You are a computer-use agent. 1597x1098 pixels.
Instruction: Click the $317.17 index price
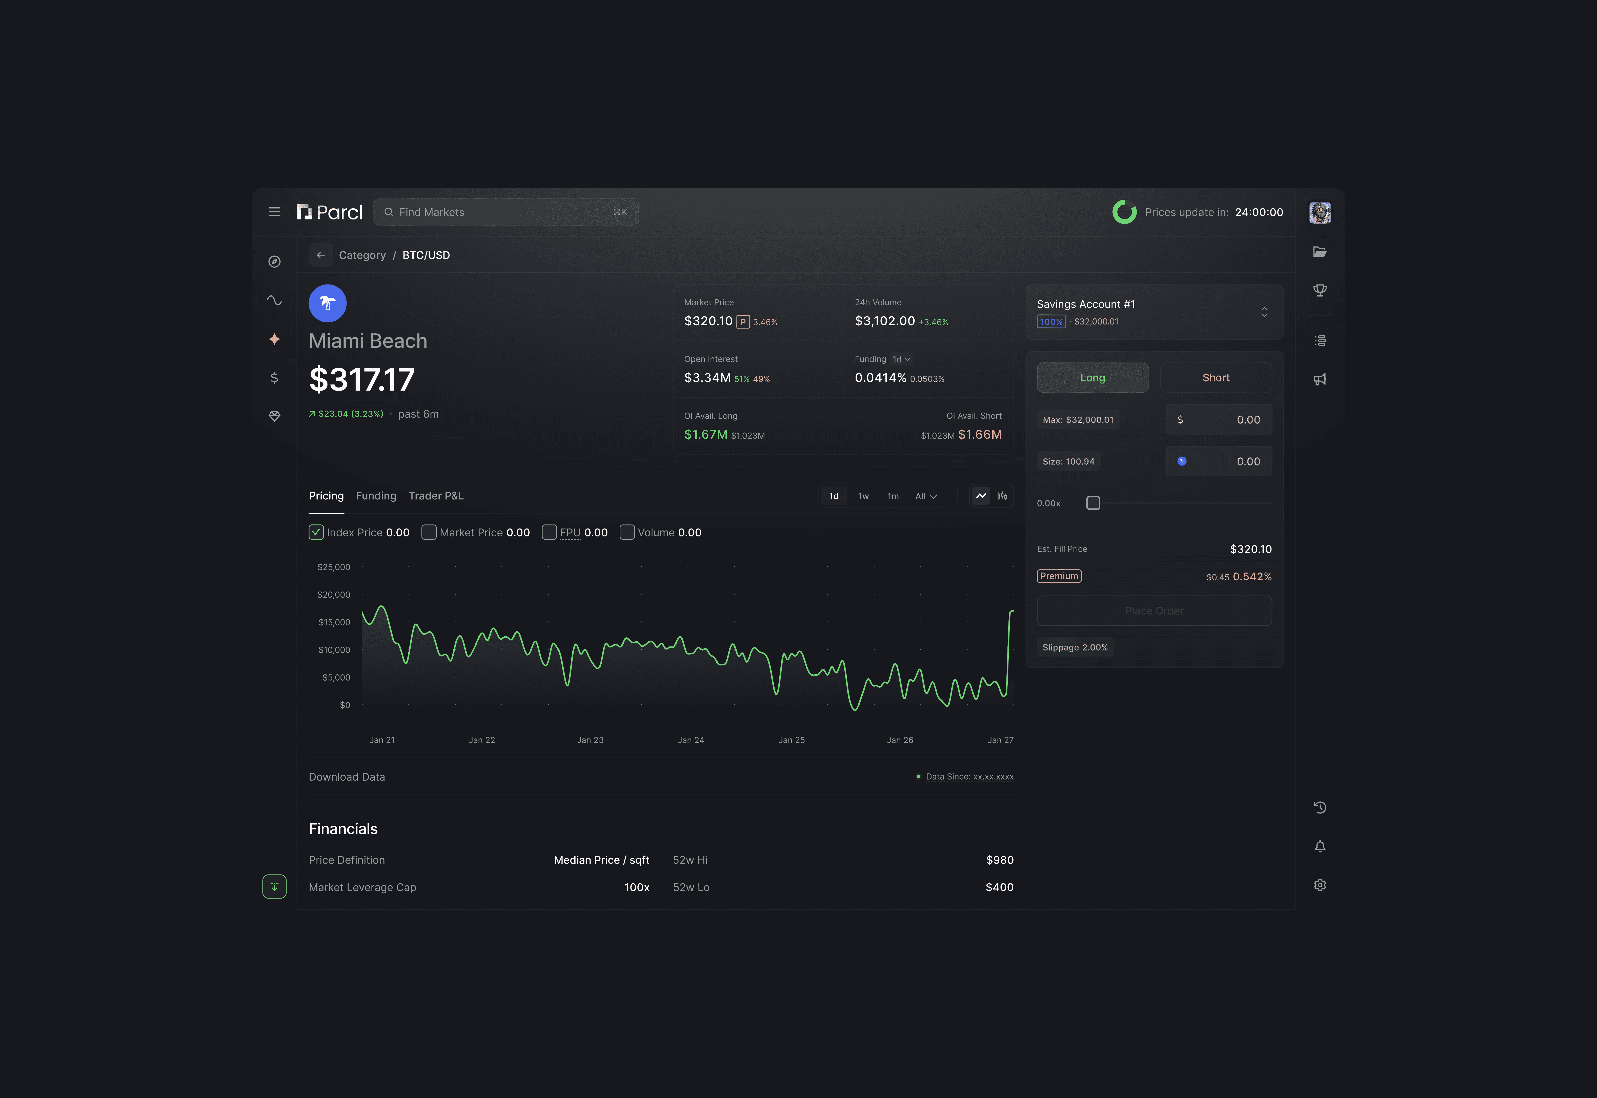point(362,380)
